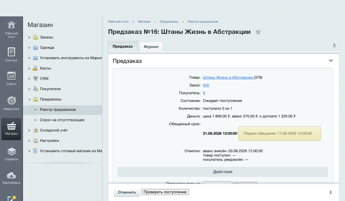Go to Магазин breadcrumb

144,22
